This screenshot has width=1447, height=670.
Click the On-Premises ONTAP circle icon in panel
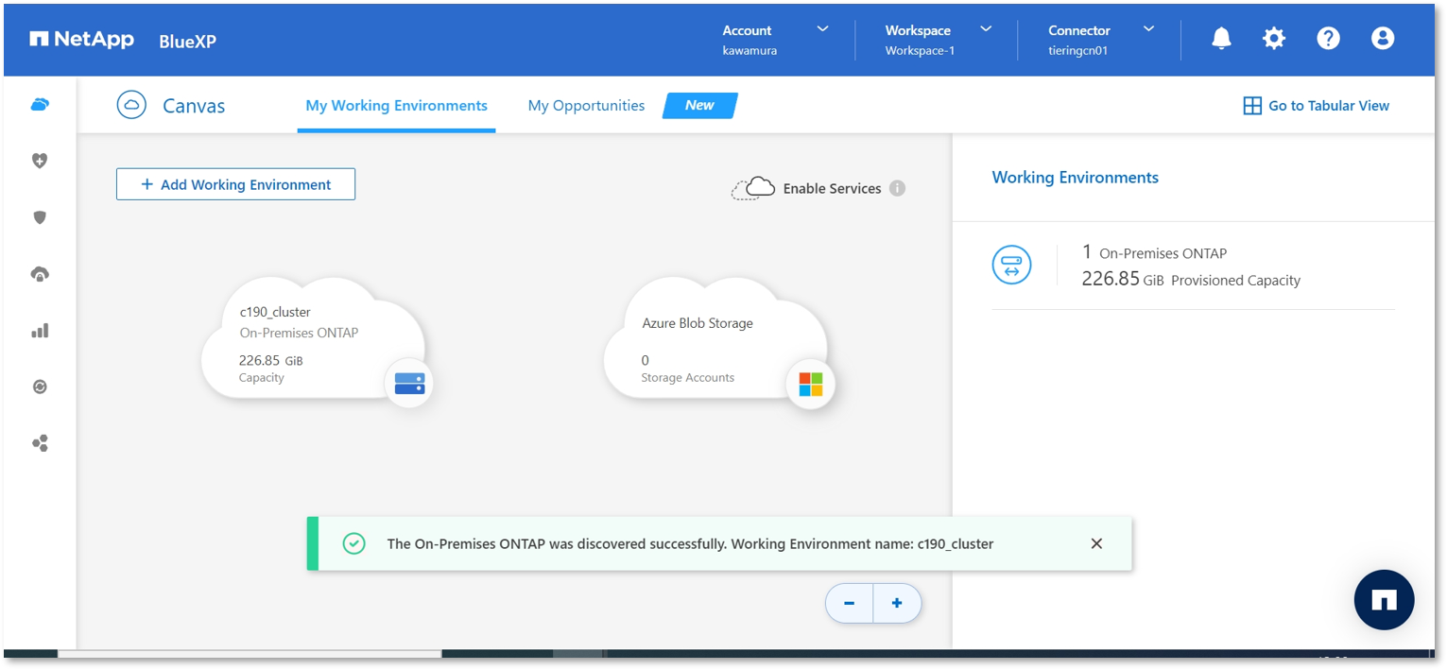click(x=1011, y=265)
